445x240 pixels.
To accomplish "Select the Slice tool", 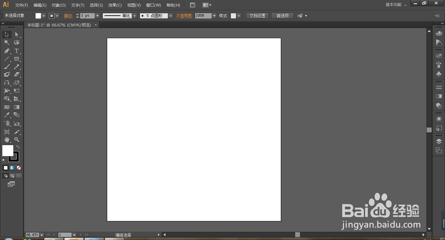I will point(16,132).
